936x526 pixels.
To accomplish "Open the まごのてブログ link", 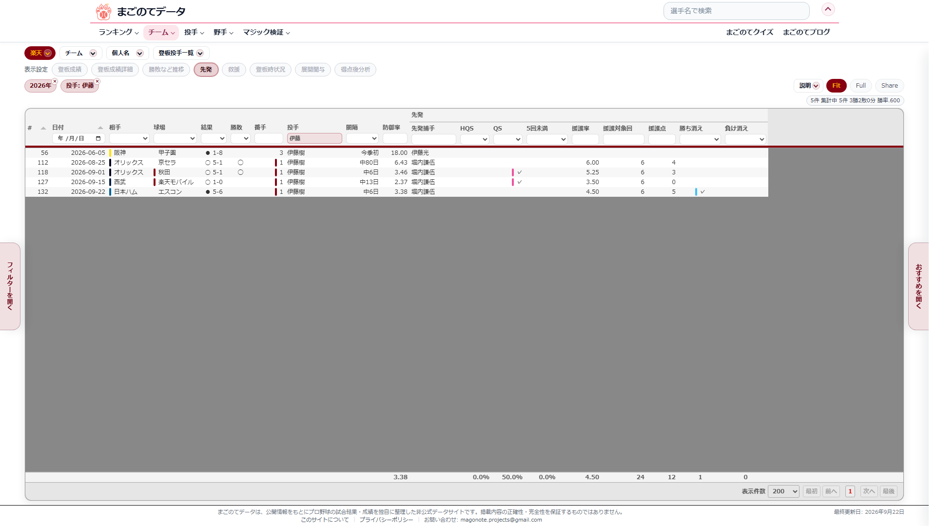I will 806,32.
